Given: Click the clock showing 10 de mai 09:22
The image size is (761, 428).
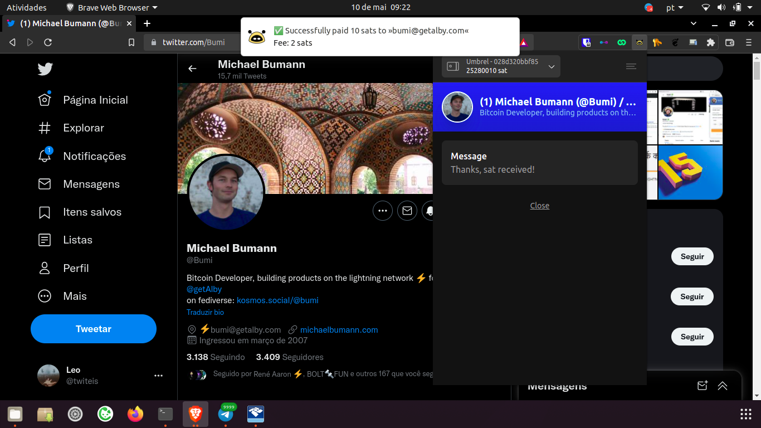Looking at the screenshot, I should [x=381, y=8].
